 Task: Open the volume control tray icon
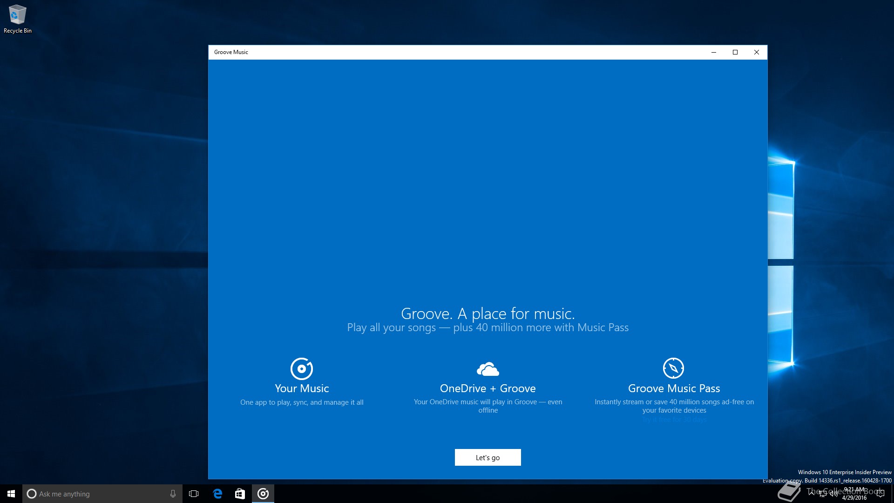pyautogui.click(x=834, y=494)
